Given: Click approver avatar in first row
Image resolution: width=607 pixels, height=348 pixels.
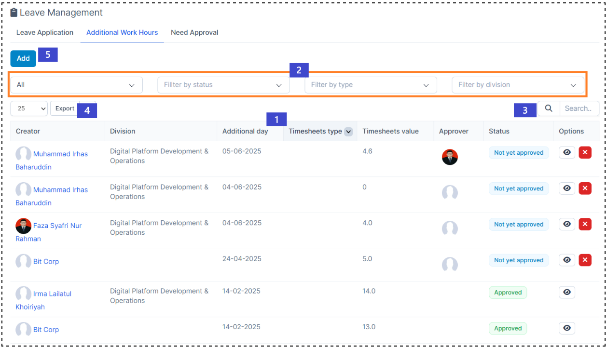Looking at the screenshot, I should pos(450,157).
